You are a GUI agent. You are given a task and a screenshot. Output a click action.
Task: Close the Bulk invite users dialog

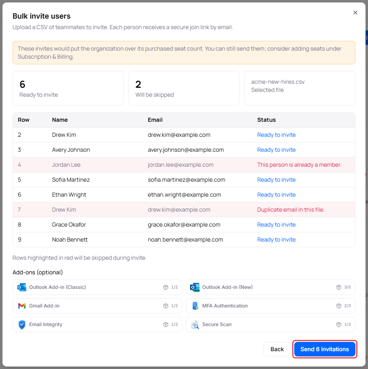coord(355,13)
